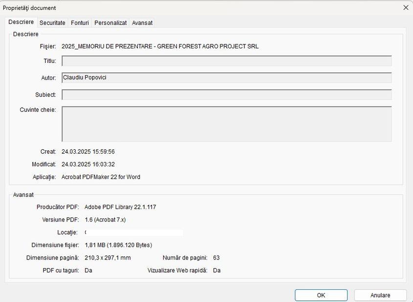413x302 pixels.
Task: Open the Fonturi tab
Action: tap(80, 22)
